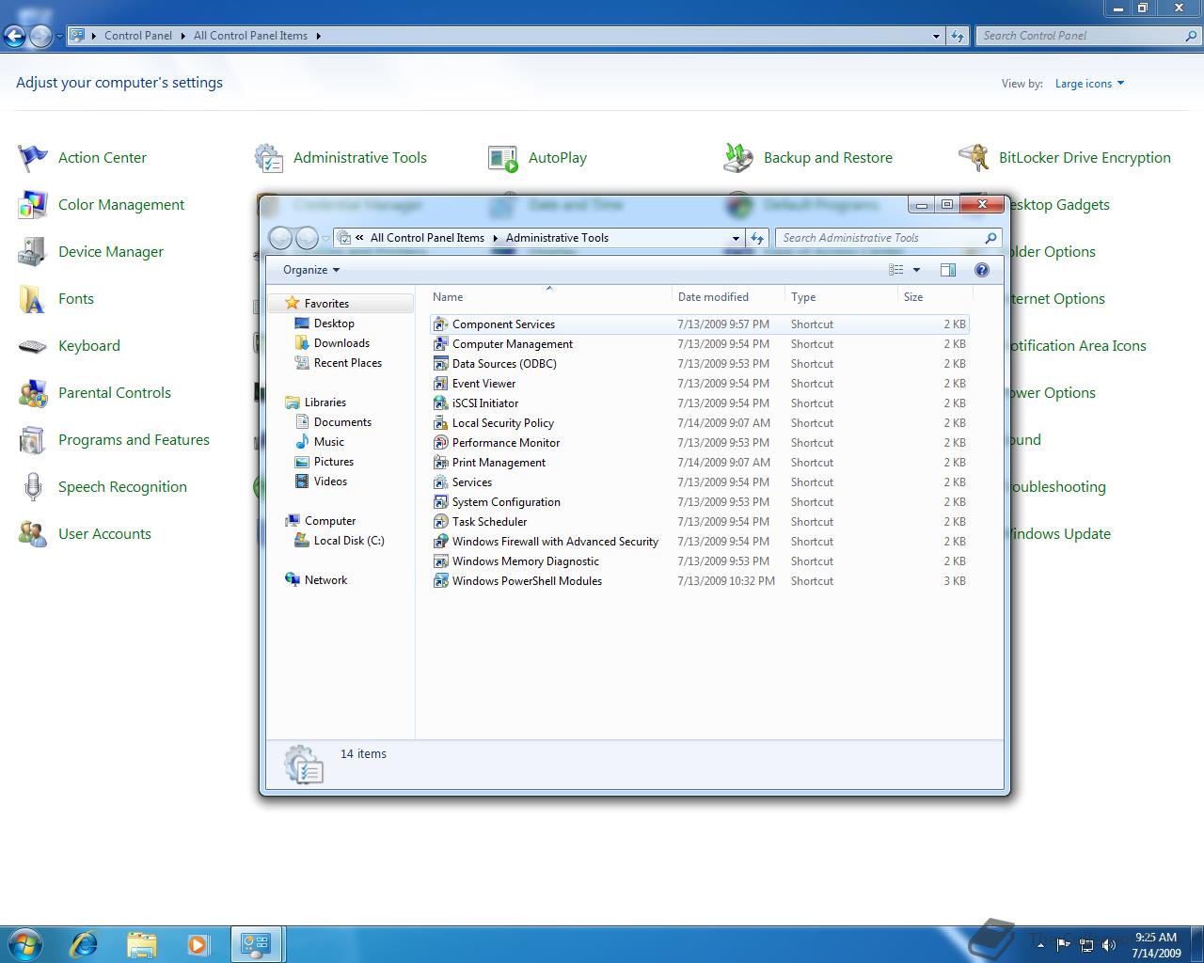This screenshot has width=1204, height=963.
Task: Open the Backup and Restore icon
Action: pyautogui.click(x=738, y=158)
